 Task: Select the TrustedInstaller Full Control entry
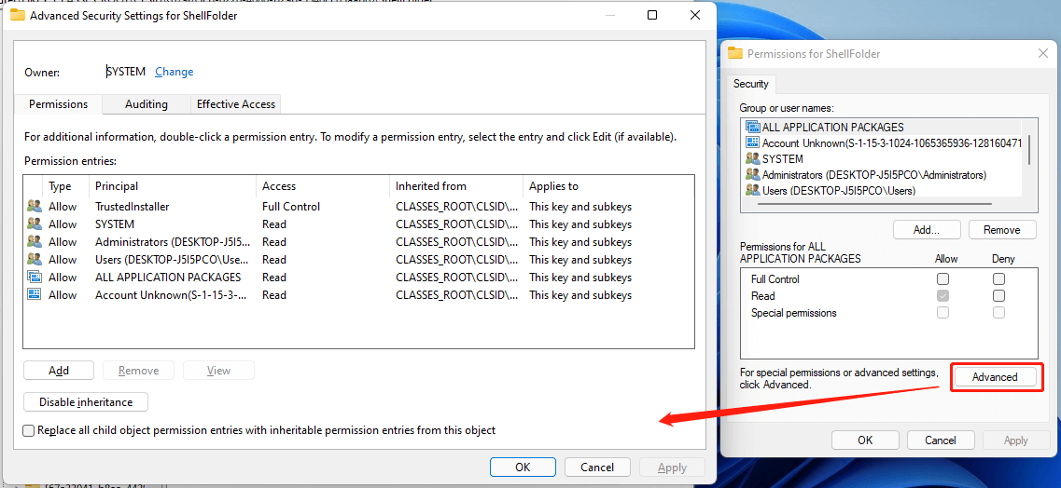coord(358,207)
